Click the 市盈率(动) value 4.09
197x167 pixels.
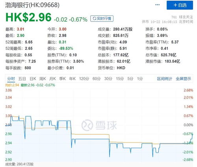(123, 42)
